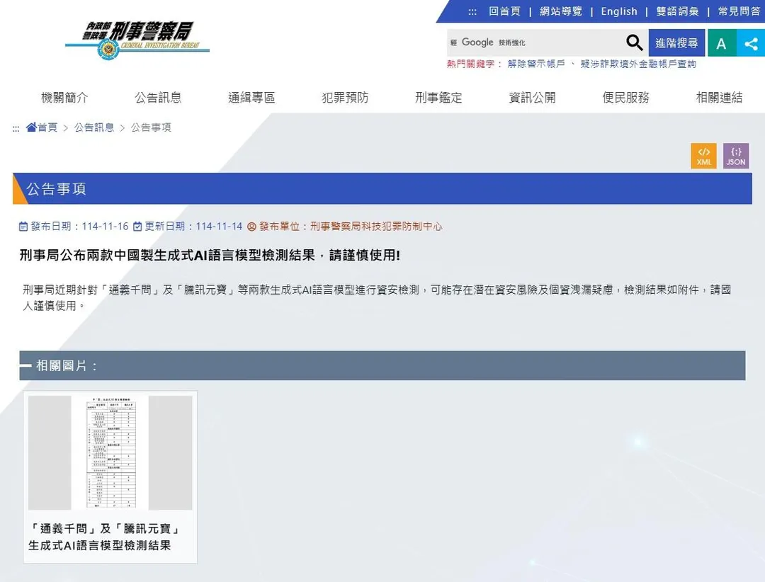Click the 更新日期：114-11-14 text

193,227
